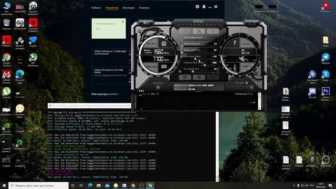336x189 pixels.
Task: Adjust the Fan Speed slider in Afterburner
Action: pos(198,71)
